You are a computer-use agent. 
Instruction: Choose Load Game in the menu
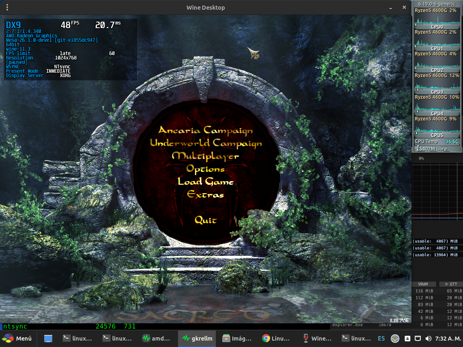click(205, 182)
